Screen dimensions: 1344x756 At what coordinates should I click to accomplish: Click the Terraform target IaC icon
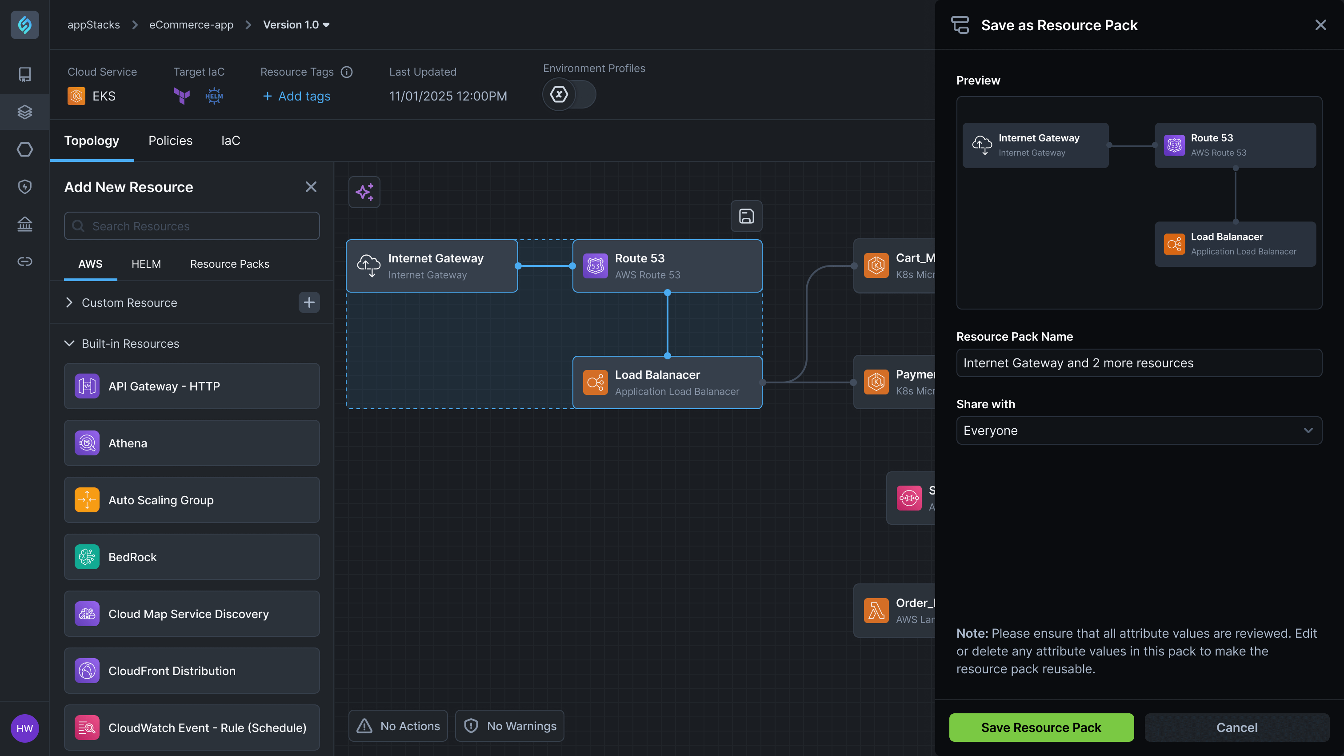click(182, 96)
